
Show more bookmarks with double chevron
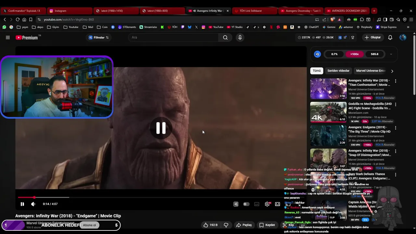(x=408, y=27)
